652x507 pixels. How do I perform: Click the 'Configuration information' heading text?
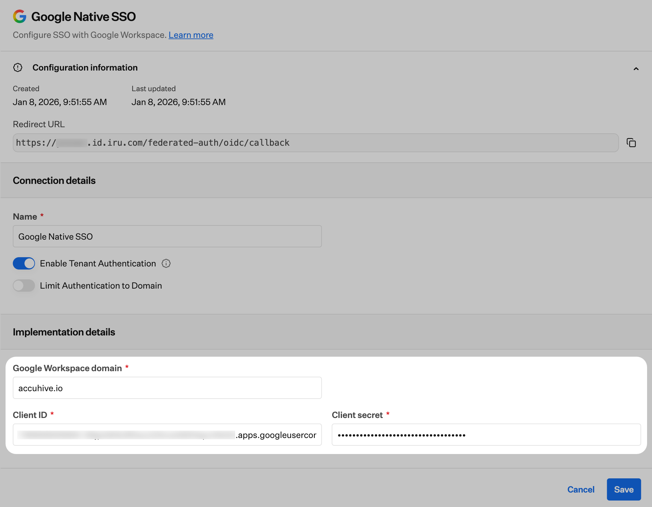pos(85,67)
